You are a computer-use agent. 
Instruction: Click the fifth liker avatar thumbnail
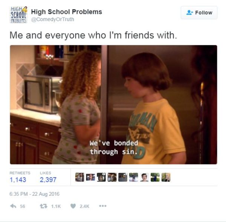123,177
